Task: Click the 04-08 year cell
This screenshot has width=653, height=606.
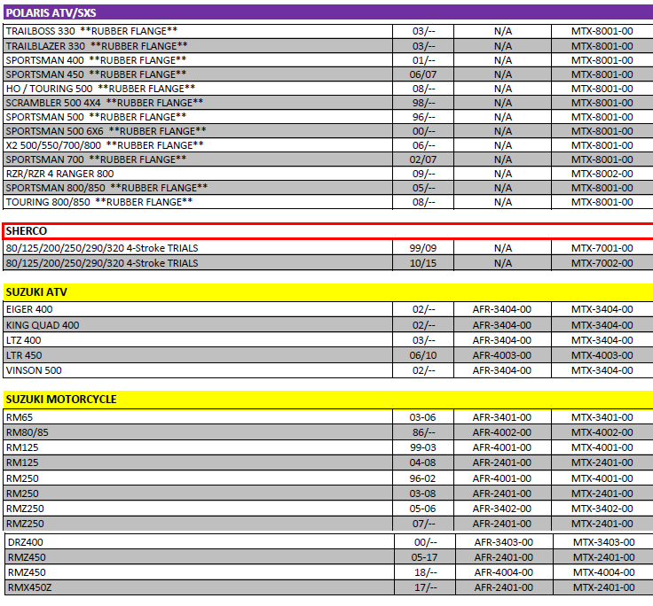Action: [x=422, y=462]
